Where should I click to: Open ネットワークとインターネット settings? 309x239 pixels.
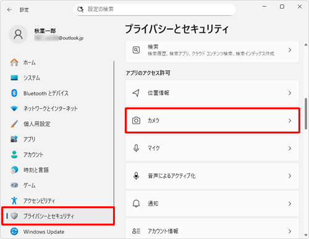(51, 109)
